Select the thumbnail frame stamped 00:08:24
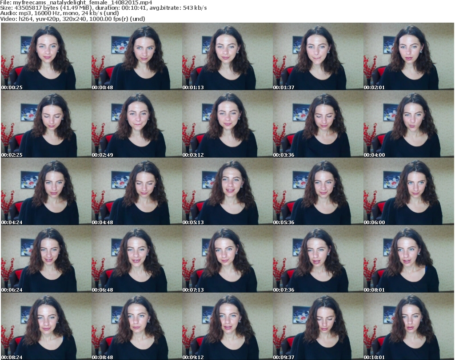 (x=46, y=326)
